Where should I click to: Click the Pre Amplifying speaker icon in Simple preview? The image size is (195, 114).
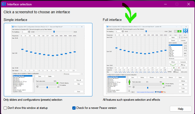click(29, 32)
